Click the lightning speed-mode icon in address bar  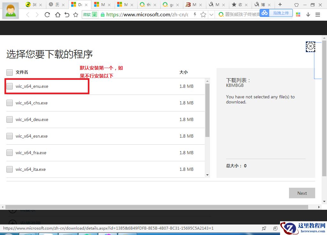click(195, 14)
